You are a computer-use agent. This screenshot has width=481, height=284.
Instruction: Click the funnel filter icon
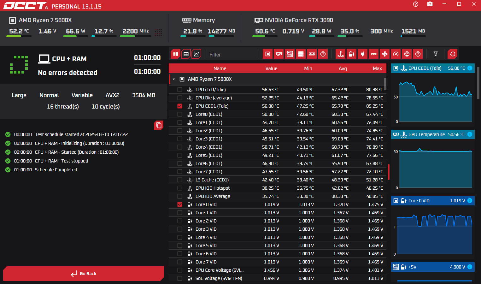tap(435, 54)
